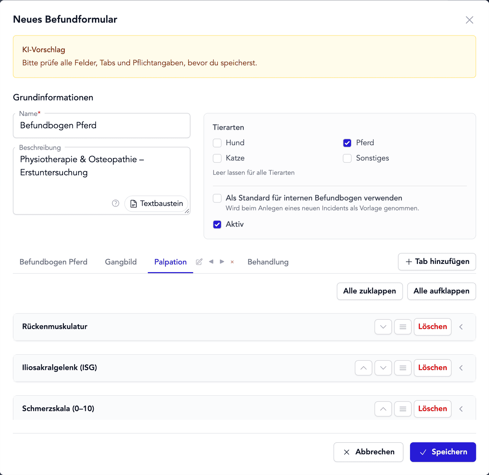Viewport: 489px width, 475px height.
Task: Open the Gangbild tab
Action: point(121,262)
